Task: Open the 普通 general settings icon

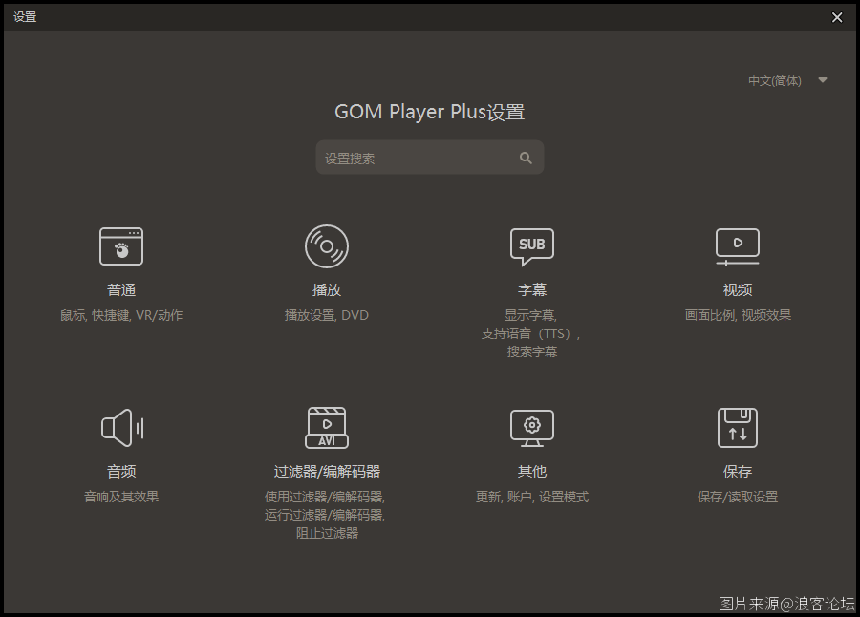Action: pyautogui.click(x=121, y=246)
